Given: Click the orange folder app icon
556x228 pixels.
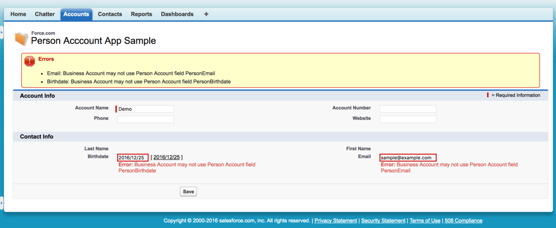Looking at the screenshot, I should pyautogui.click(x=21, y=38).
